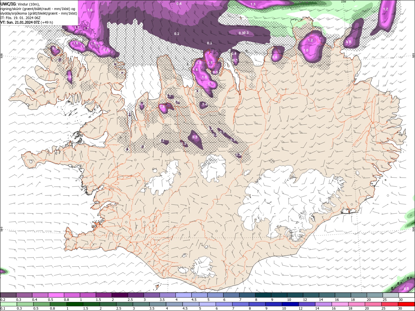Click the 'IT: Fös. 19. 01. 2024 06Z' line
This screenshot has width=415, height=311.
coord(20,18)
